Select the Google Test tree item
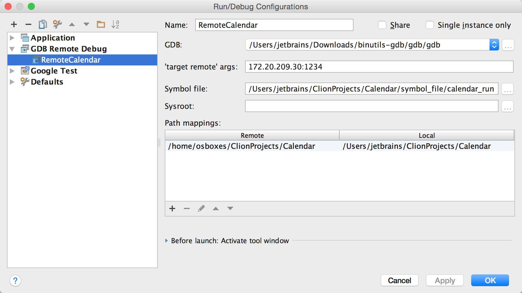The image size is (522, 293). 54,71
